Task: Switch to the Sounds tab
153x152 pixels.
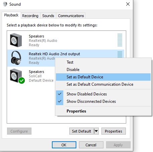Action: [x=48, y=16]
